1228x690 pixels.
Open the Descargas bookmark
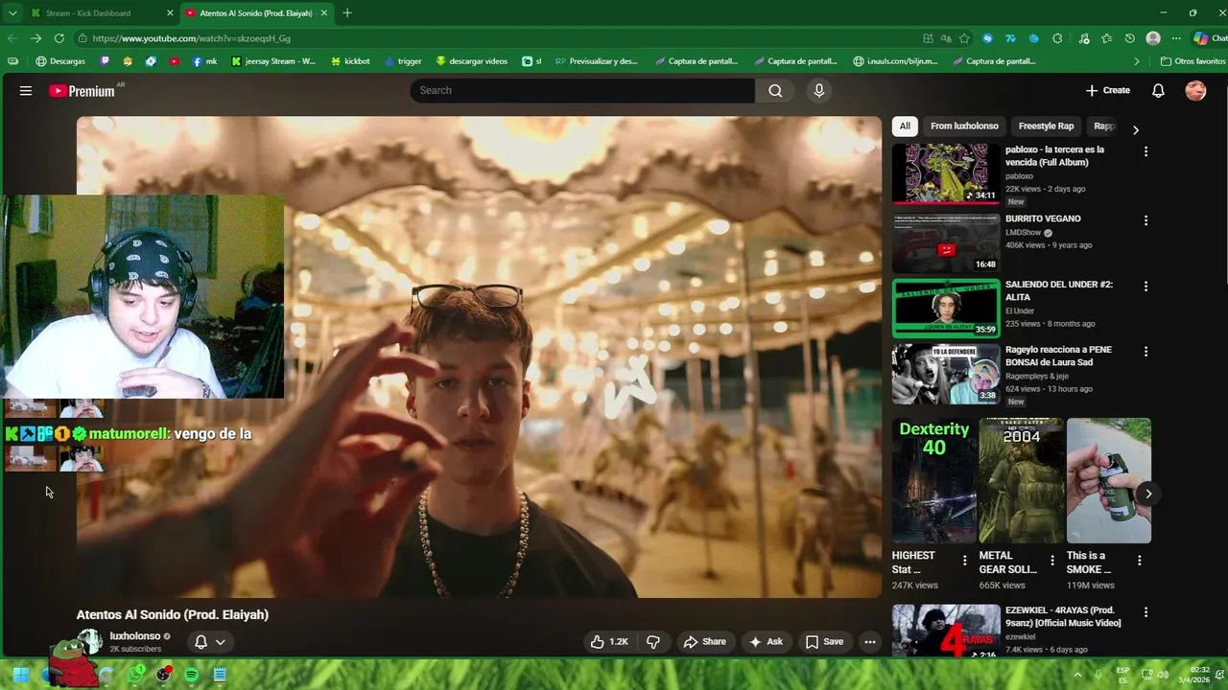tap(59, 61)
